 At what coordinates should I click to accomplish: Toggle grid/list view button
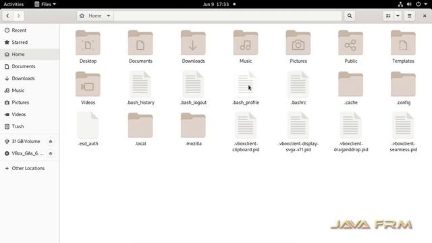388,16
